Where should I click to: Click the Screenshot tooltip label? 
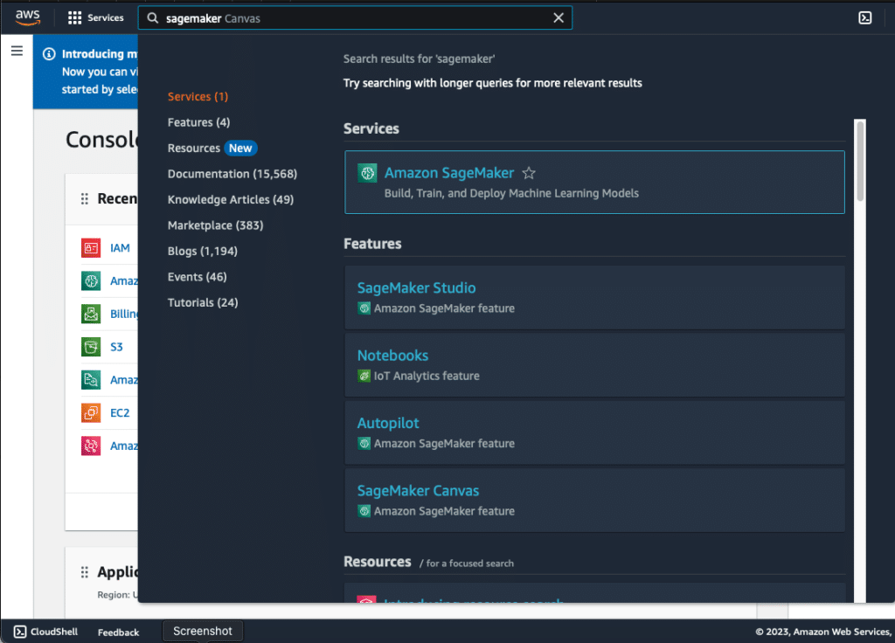[203, 631]
